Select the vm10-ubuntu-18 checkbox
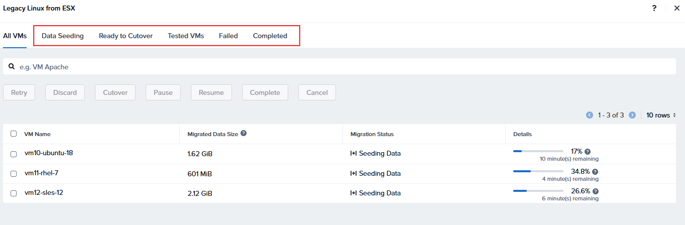Viewport: 685px width, 225px height. coord(14,154)
